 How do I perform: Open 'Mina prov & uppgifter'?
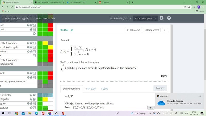click(17, 18)
